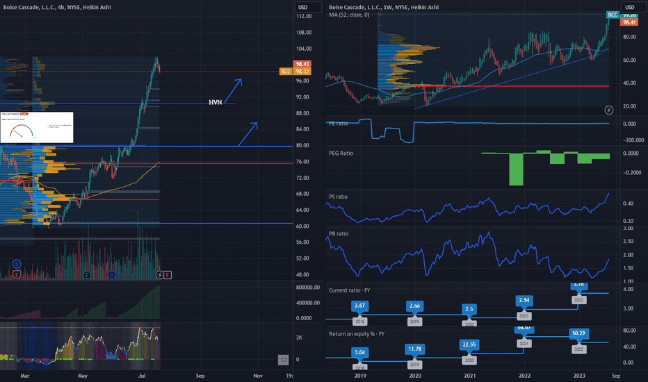Select the MA (52, close, 0) indicator legend
648x382 pixels.
click(x=349, y=15)
